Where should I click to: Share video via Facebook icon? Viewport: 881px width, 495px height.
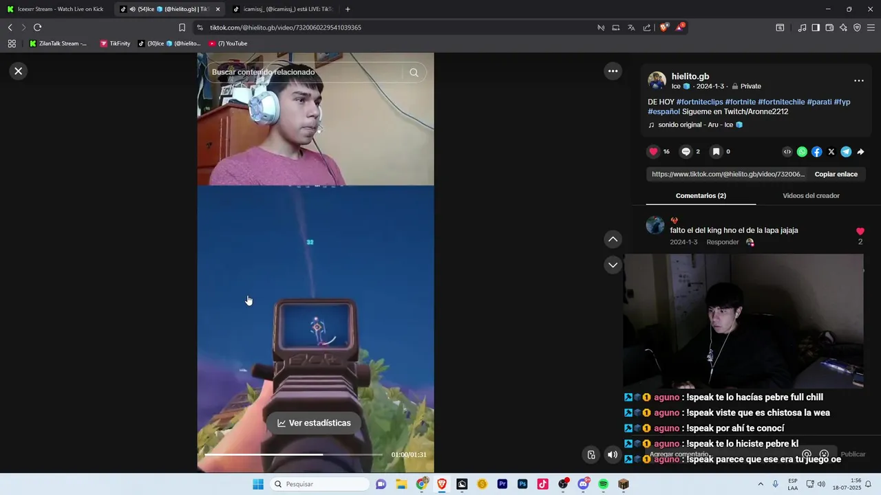pyautogui.click(x=816, y=152)
